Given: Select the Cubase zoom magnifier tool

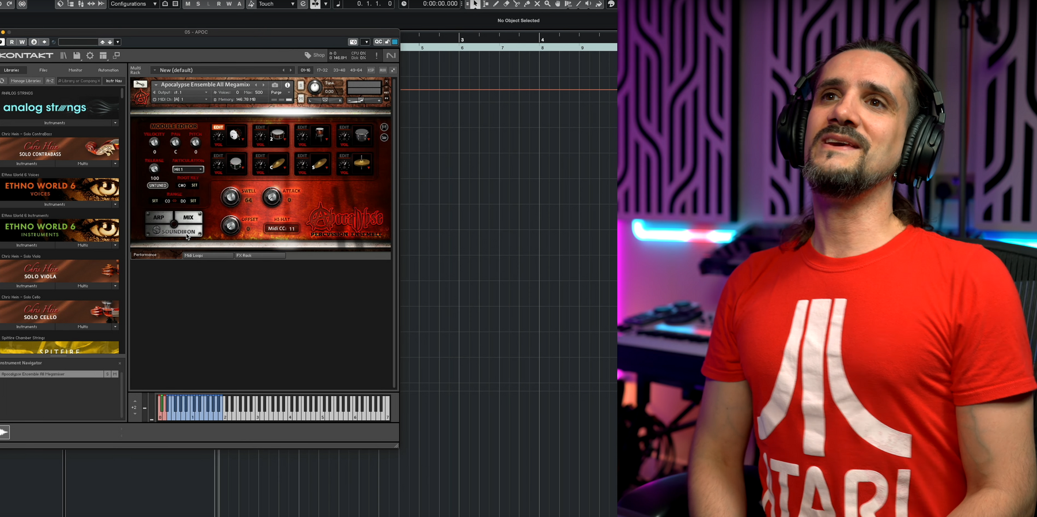Looking at the screenshot, I should click(547, 4).
